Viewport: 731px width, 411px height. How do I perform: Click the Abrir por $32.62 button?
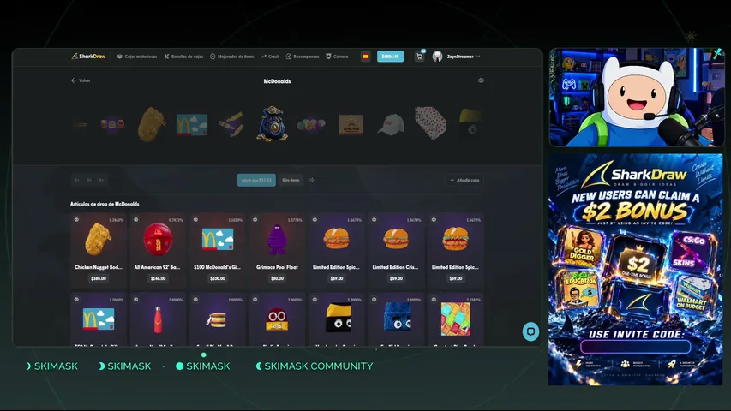coord(256,180)
